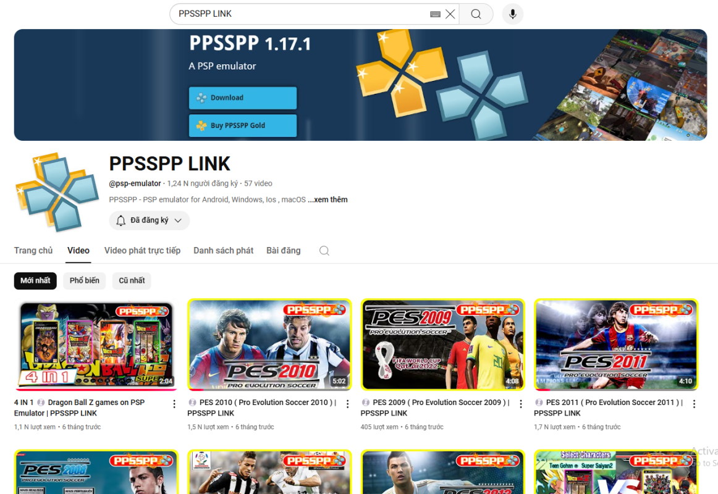
Task: Select the 'Mới nhất' sort filter
Action: 35,281
